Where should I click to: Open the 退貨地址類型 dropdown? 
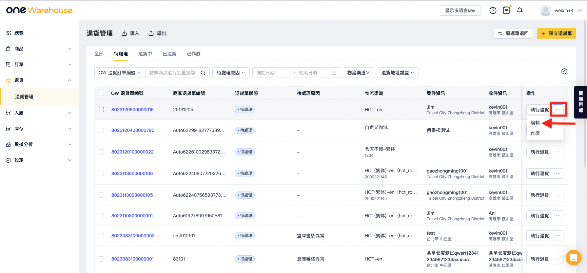[x=398, y=73]
